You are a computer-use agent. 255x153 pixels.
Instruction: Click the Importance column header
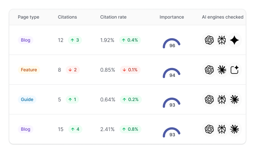click(171, 17)
